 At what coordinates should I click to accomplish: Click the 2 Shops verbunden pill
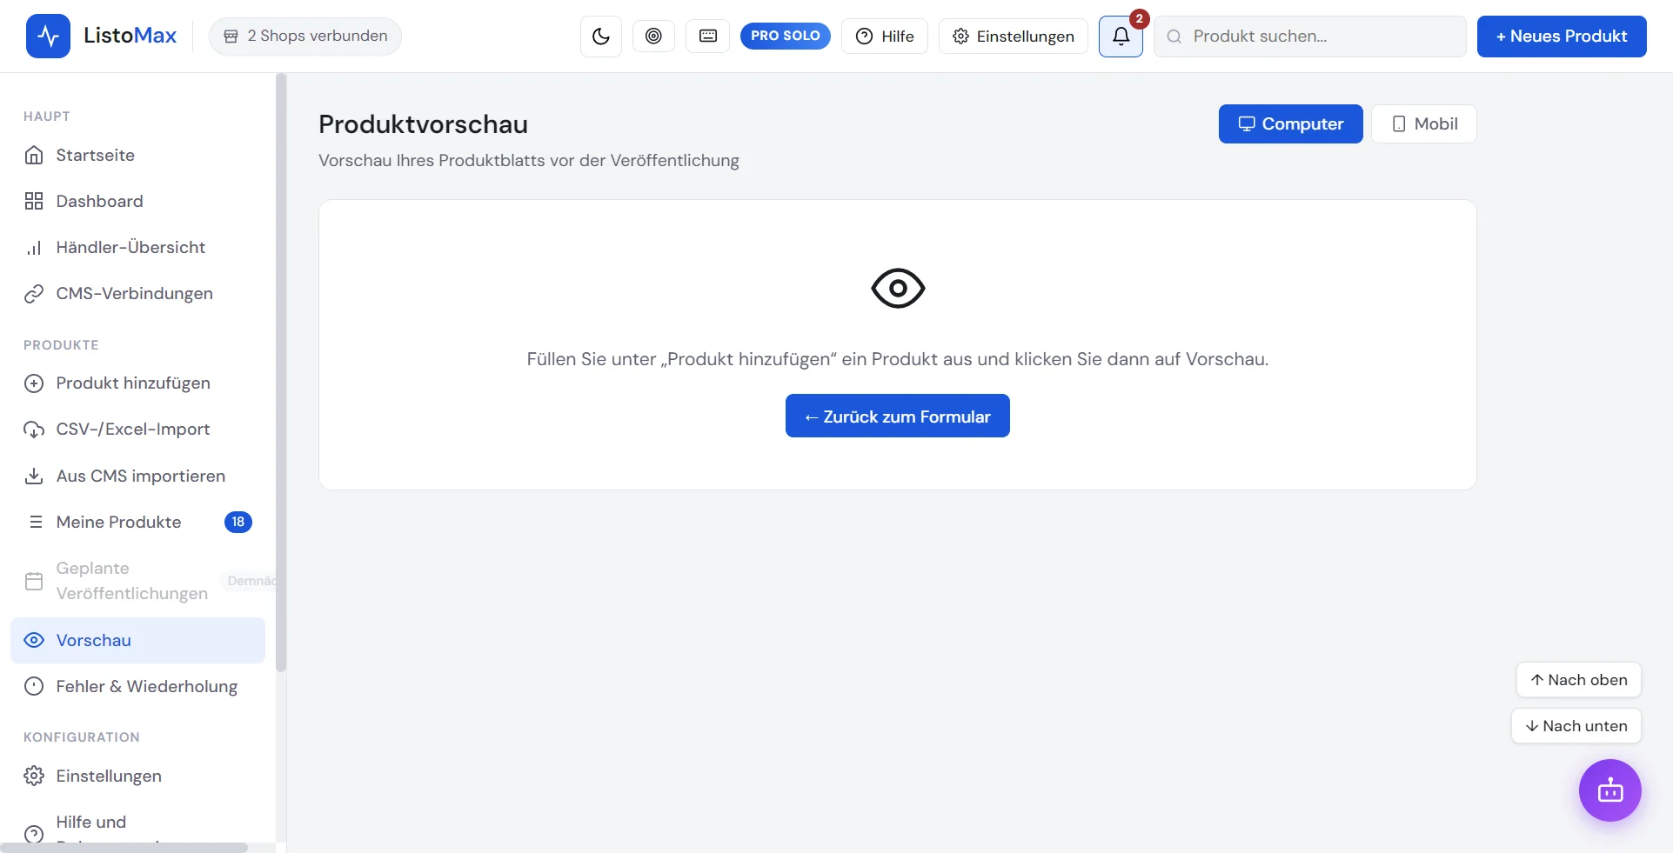point(305,36)
